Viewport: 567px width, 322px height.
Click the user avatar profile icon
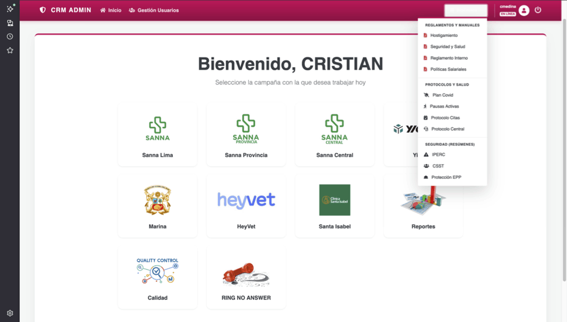click(524, 10)
